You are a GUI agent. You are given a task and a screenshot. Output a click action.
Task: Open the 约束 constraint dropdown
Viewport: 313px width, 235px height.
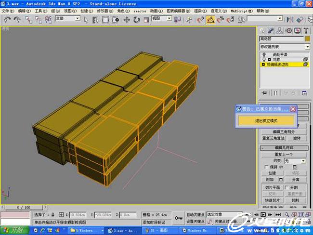[295, 161]
